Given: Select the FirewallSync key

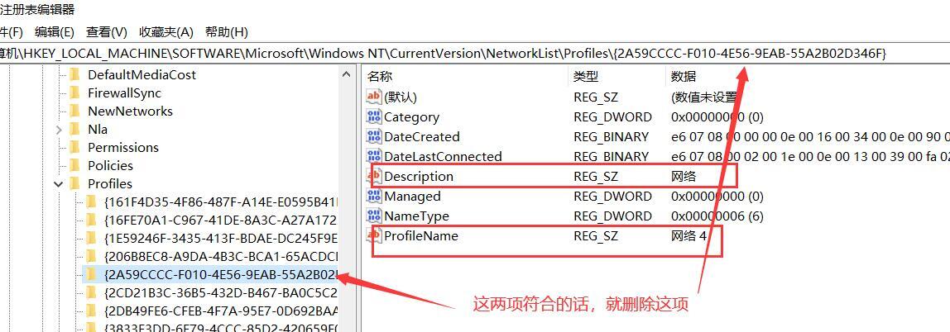Looking at the screenshot, I should [x=124, y=92].
